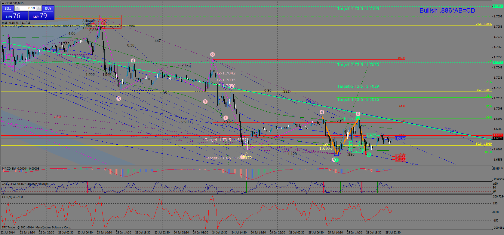Select the pink circled wave marker 1
The image size is (504, 235).
226,118
